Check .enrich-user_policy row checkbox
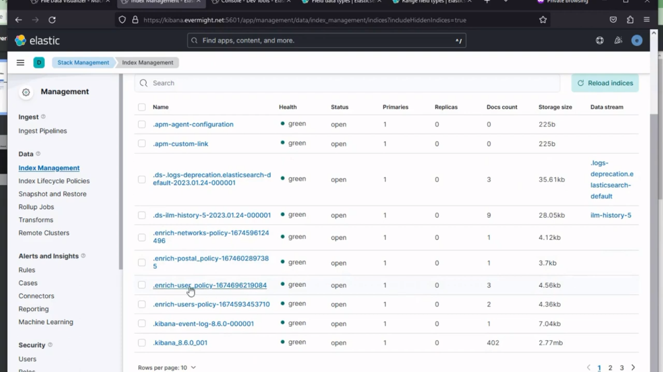 [x=142, y=285]
